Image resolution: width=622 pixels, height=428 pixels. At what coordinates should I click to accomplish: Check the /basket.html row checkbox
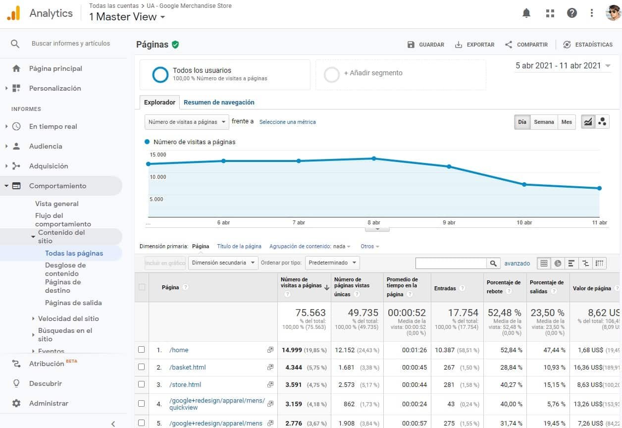pos(142,367)
